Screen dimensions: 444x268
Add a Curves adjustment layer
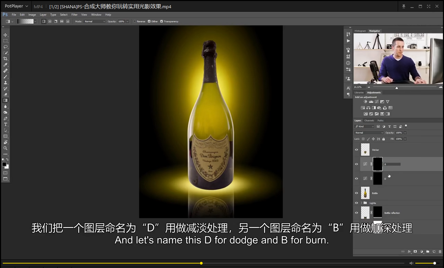tap(377, 101)
